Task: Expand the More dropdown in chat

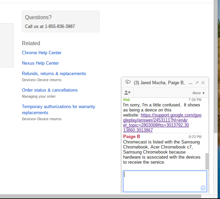Action: 198,93
